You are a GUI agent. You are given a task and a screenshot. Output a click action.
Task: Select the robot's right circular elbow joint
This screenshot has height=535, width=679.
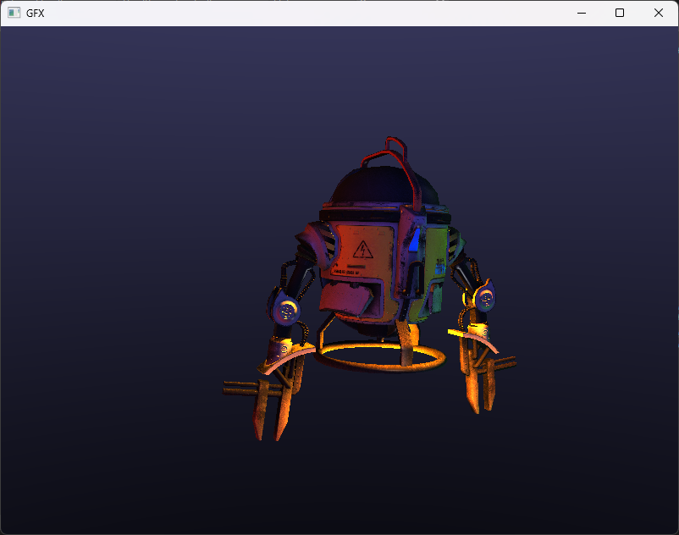pos(486,298)
